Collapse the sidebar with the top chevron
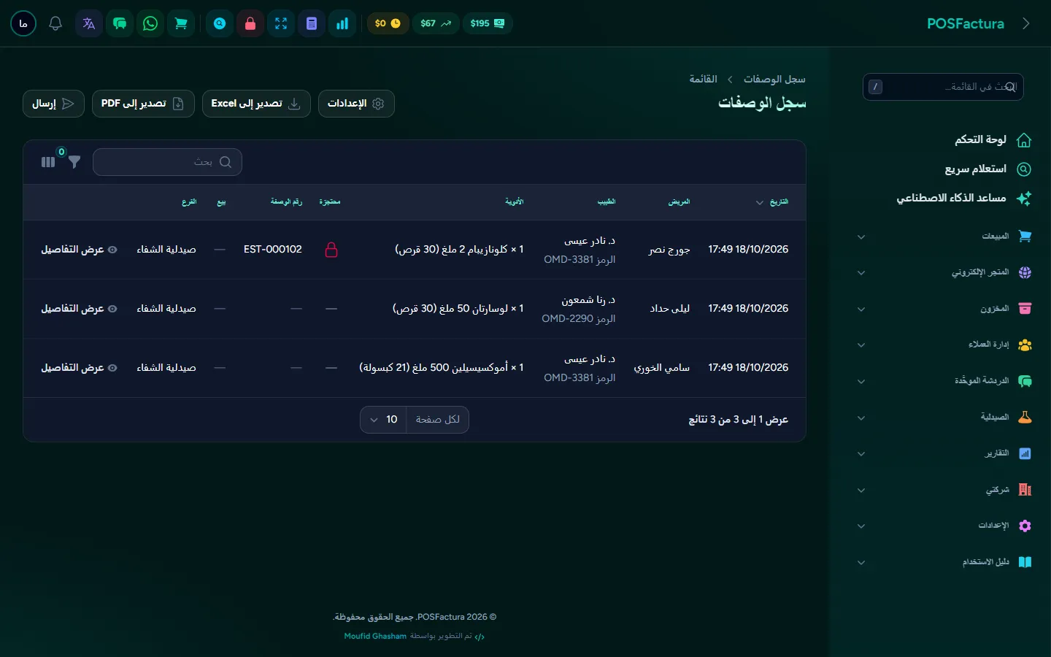Image resolution: width=1051 pixels, height=657 pixels. (x=1025, y=23)
